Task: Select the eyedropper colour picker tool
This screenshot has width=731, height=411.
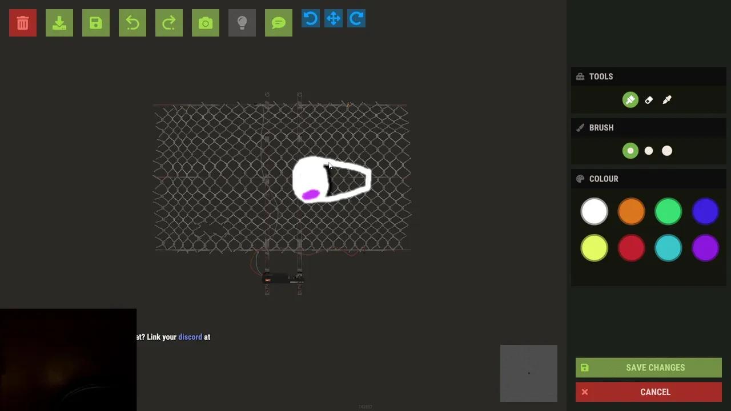Action: [x=667, y=100]
